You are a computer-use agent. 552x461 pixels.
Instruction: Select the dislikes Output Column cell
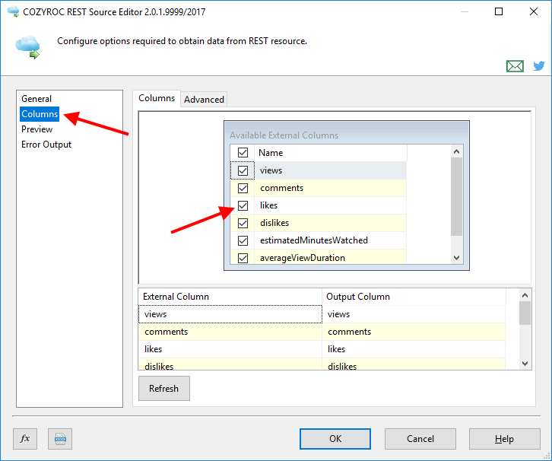tap(414, 364)
